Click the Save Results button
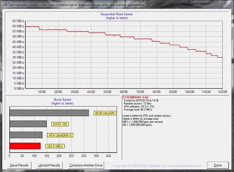The image size is (234, 172). 19,165
